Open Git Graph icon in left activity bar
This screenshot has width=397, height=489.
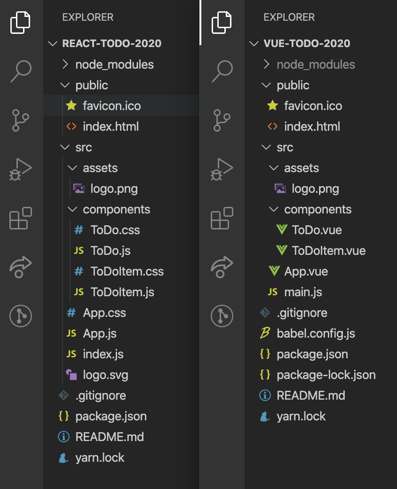tap(21, 316)
